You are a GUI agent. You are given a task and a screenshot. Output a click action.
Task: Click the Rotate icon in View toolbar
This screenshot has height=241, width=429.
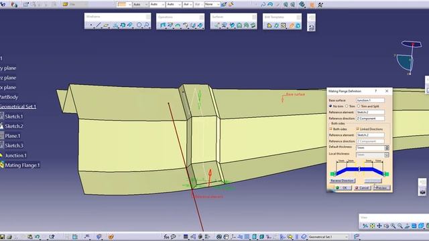[386, 226]
